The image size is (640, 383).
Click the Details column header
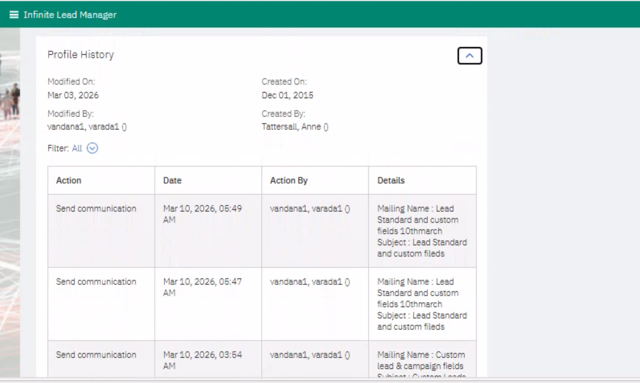391,181
